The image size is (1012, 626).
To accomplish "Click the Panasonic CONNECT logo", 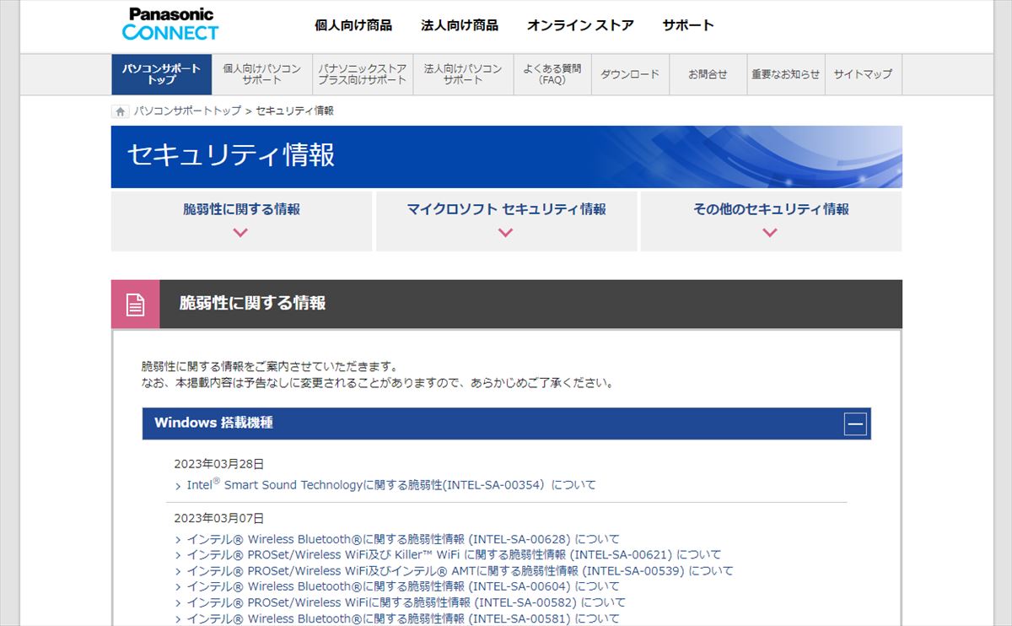I will (170, 24).
